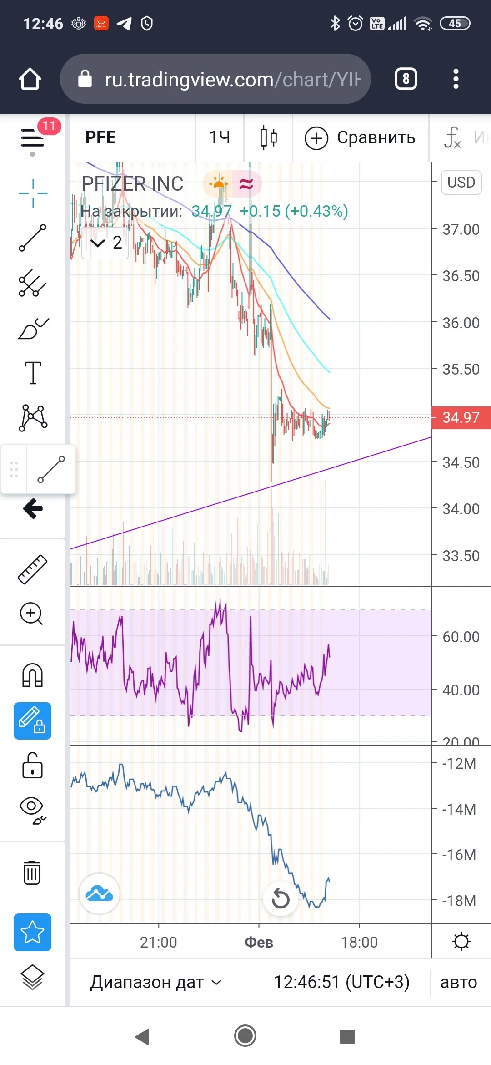Toggle the авто scale mode
The image size is (491, 1065).
point(459,982)
